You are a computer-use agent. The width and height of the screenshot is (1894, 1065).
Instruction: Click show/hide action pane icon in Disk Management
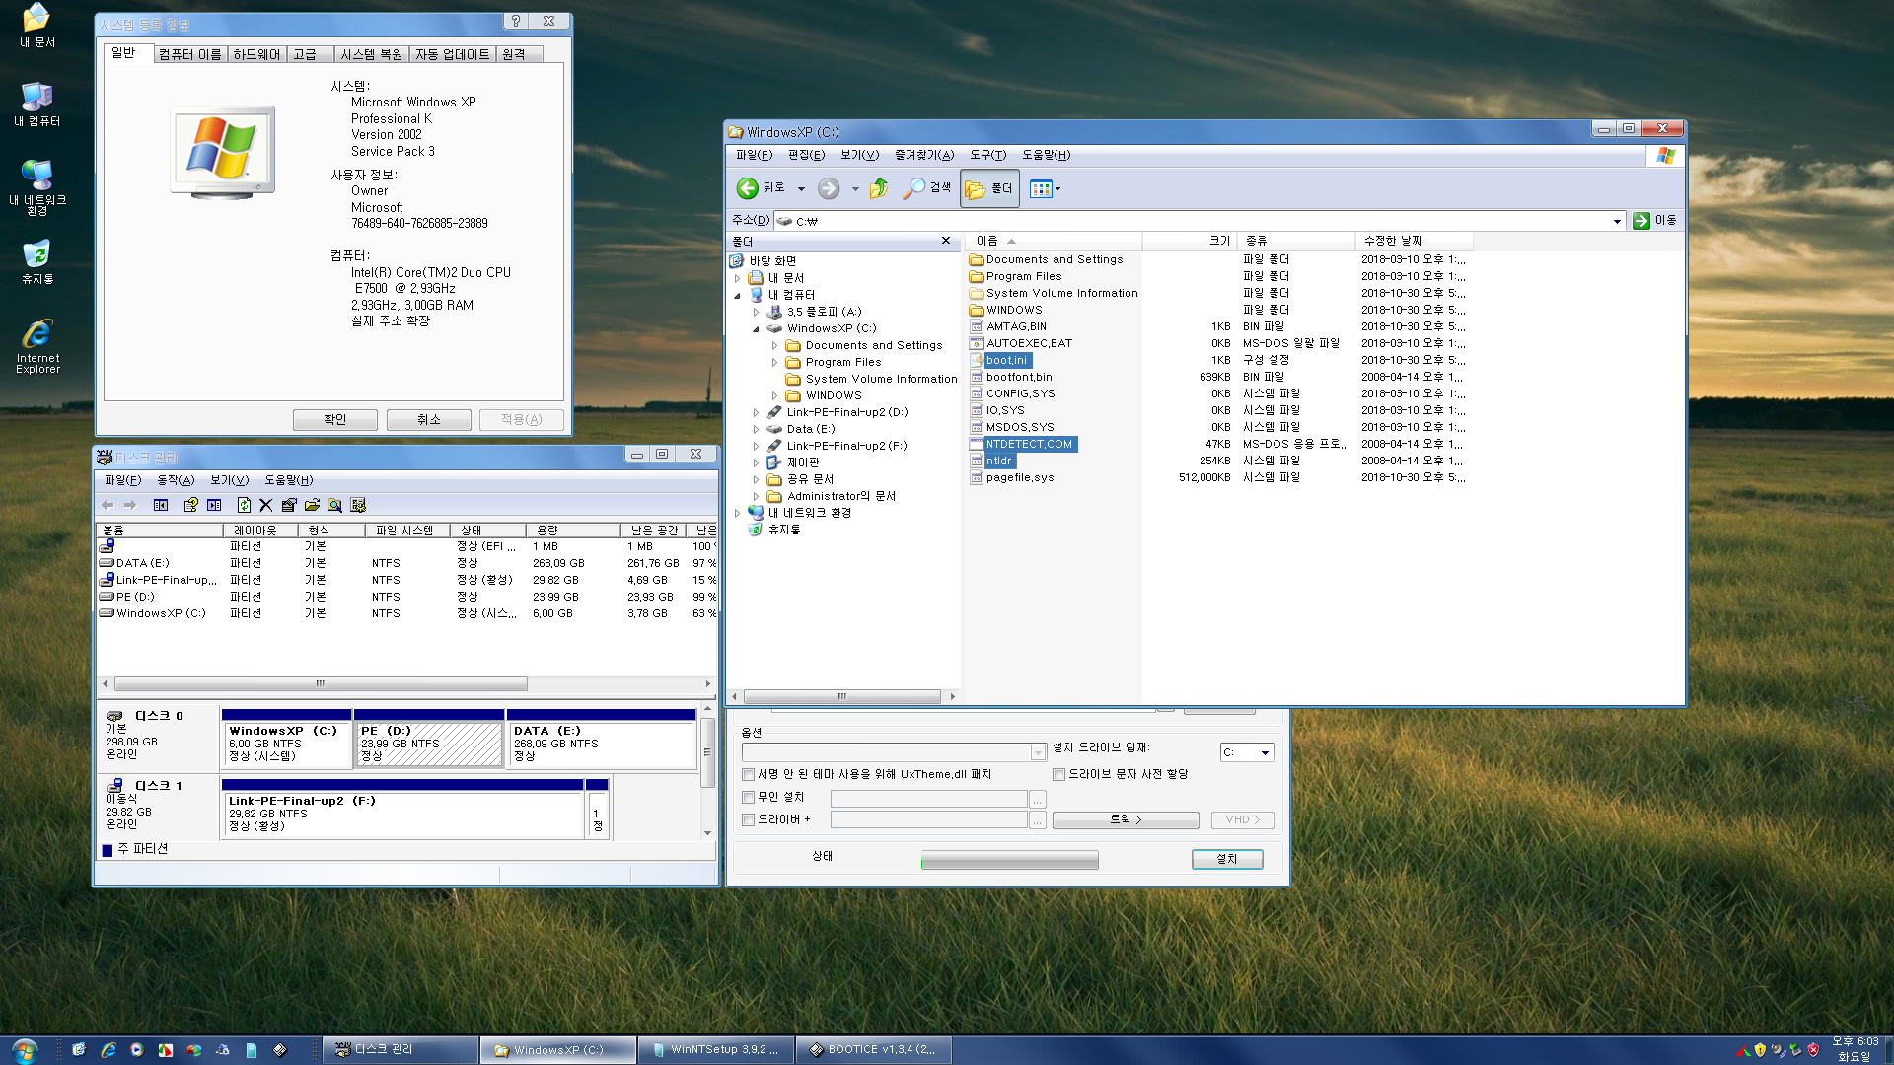(x=214, y=505)
